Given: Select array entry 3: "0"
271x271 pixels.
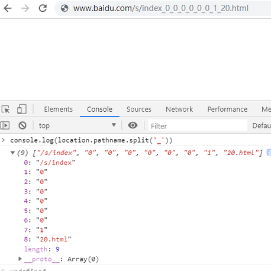Looking at the screenshot, I should tap(36, 191).
